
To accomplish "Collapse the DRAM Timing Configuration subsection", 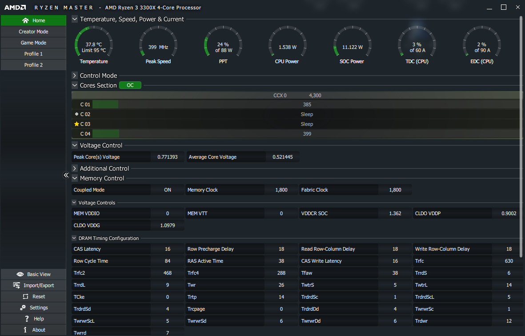I will (x=74, y=238).
